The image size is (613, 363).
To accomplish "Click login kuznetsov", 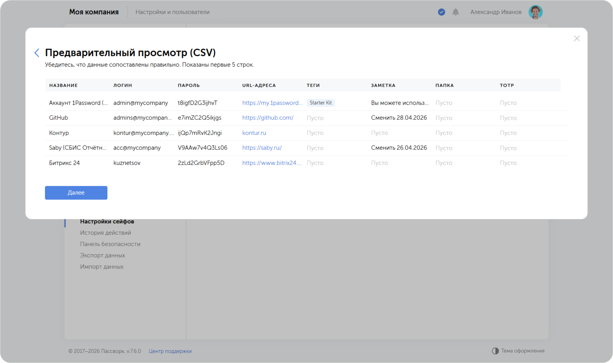I will tap(127, 163).
